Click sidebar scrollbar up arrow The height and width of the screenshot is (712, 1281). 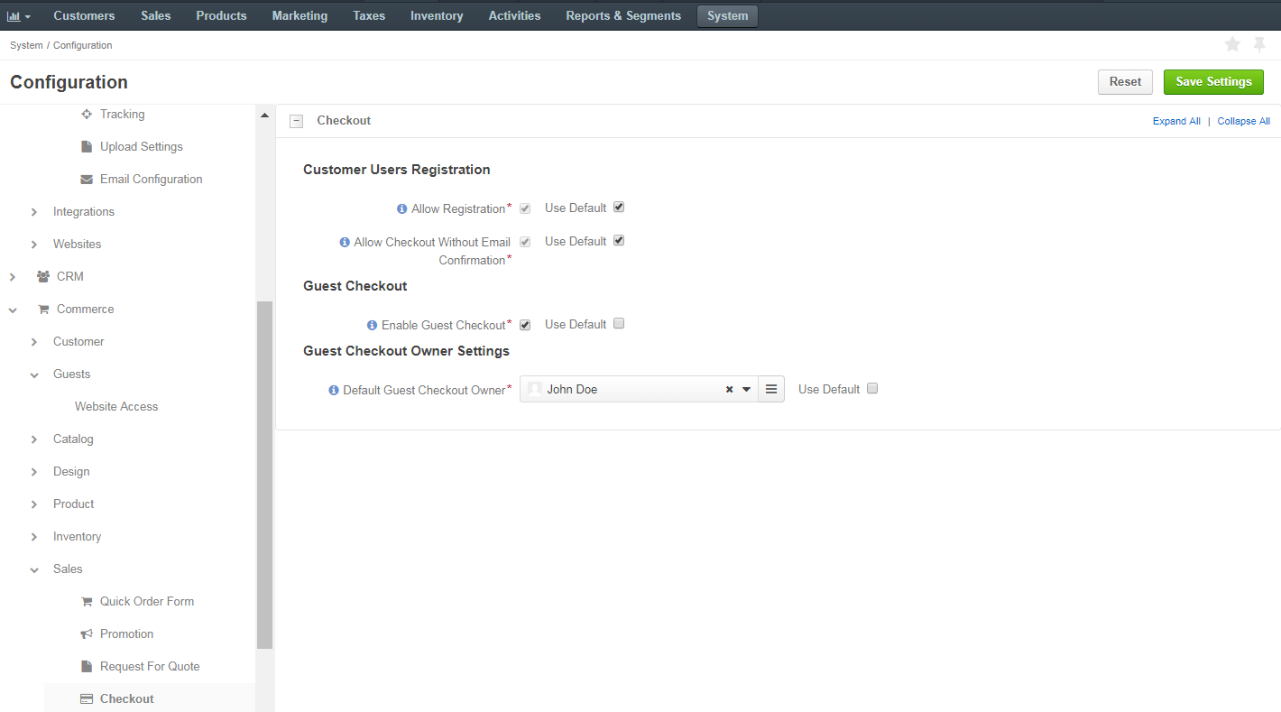264,115
